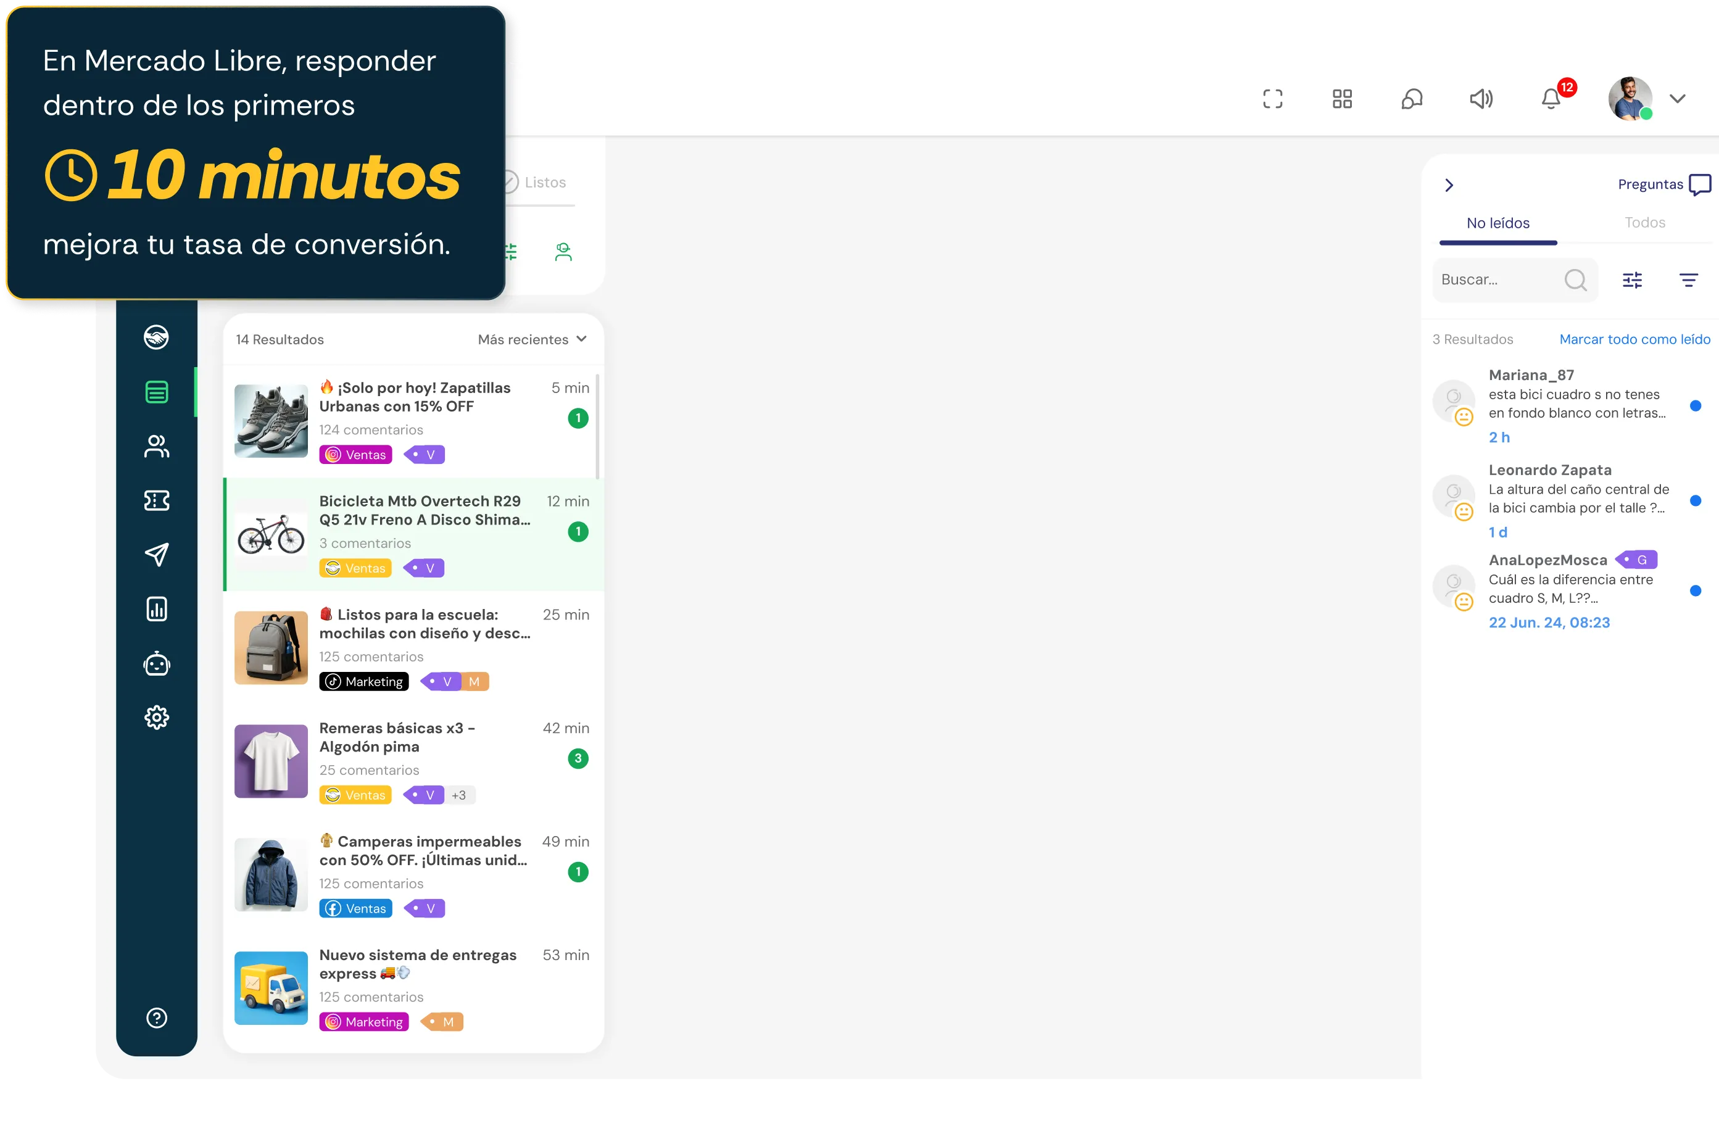Open the Preguntas sort lines icon
Viewport: 1719px width, 1139px height.
(x=1689, y=280)
